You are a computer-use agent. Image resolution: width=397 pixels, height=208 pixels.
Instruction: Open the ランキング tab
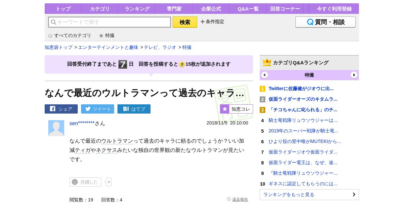[x=137, y=9]
